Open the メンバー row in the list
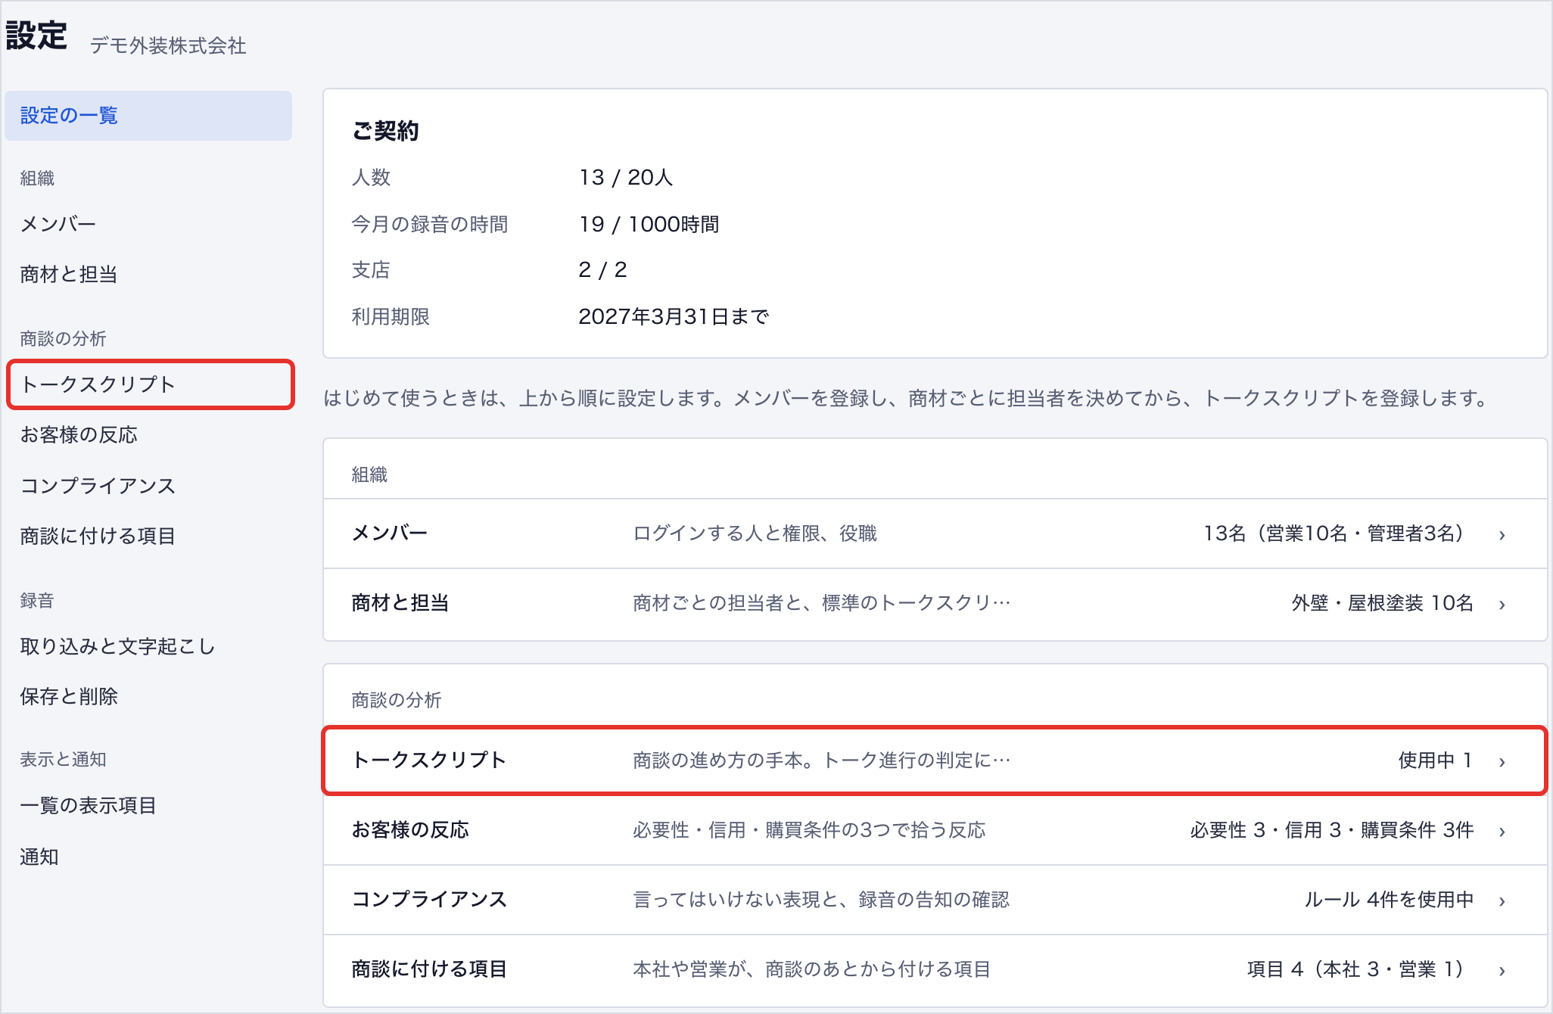 point(935,533)
